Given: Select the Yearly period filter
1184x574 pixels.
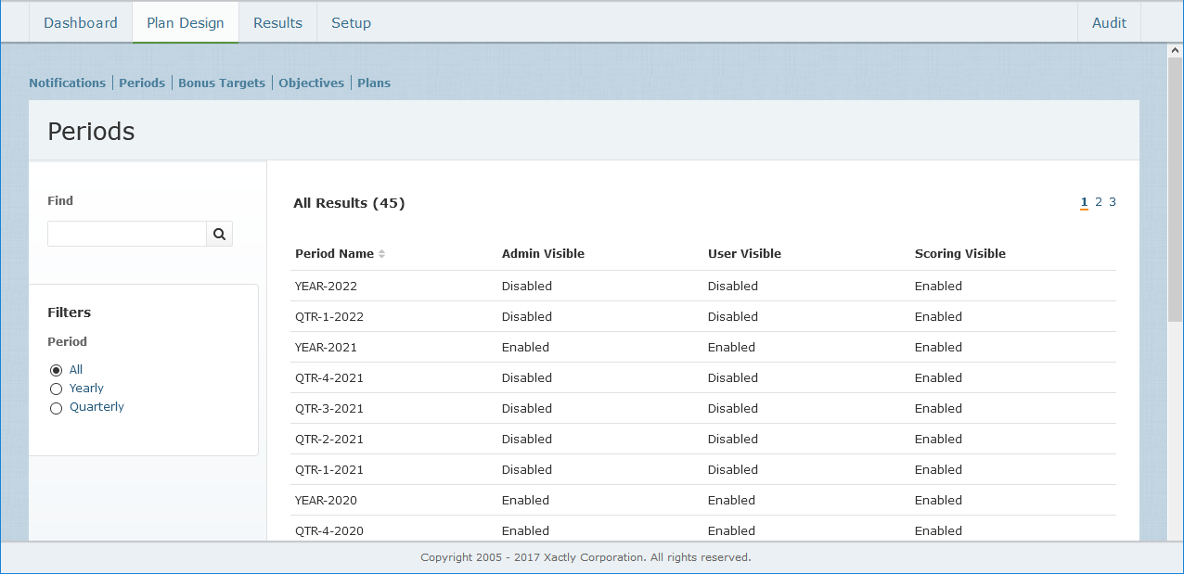Looking at the screenshot, I should [57, 389].
